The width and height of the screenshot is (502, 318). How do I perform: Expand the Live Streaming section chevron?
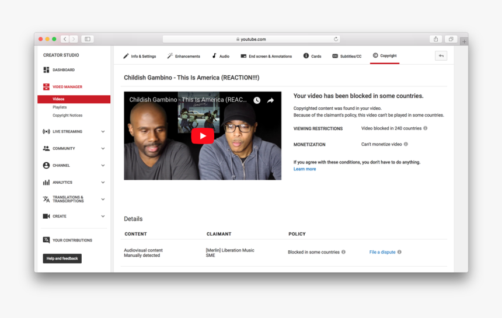pyautogui.click(x=103, y=131)
